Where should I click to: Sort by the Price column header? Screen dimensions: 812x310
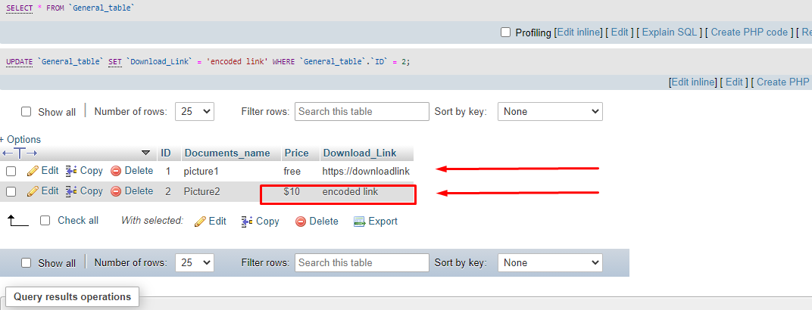[x=296, y=153]
